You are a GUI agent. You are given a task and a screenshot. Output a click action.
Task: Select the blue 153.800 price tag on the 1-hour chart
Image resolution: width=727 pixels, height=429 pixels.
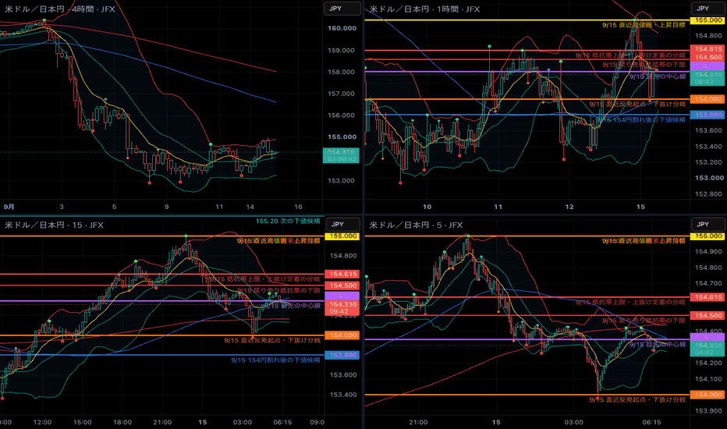pyautogui.click(x=708, y=115)
